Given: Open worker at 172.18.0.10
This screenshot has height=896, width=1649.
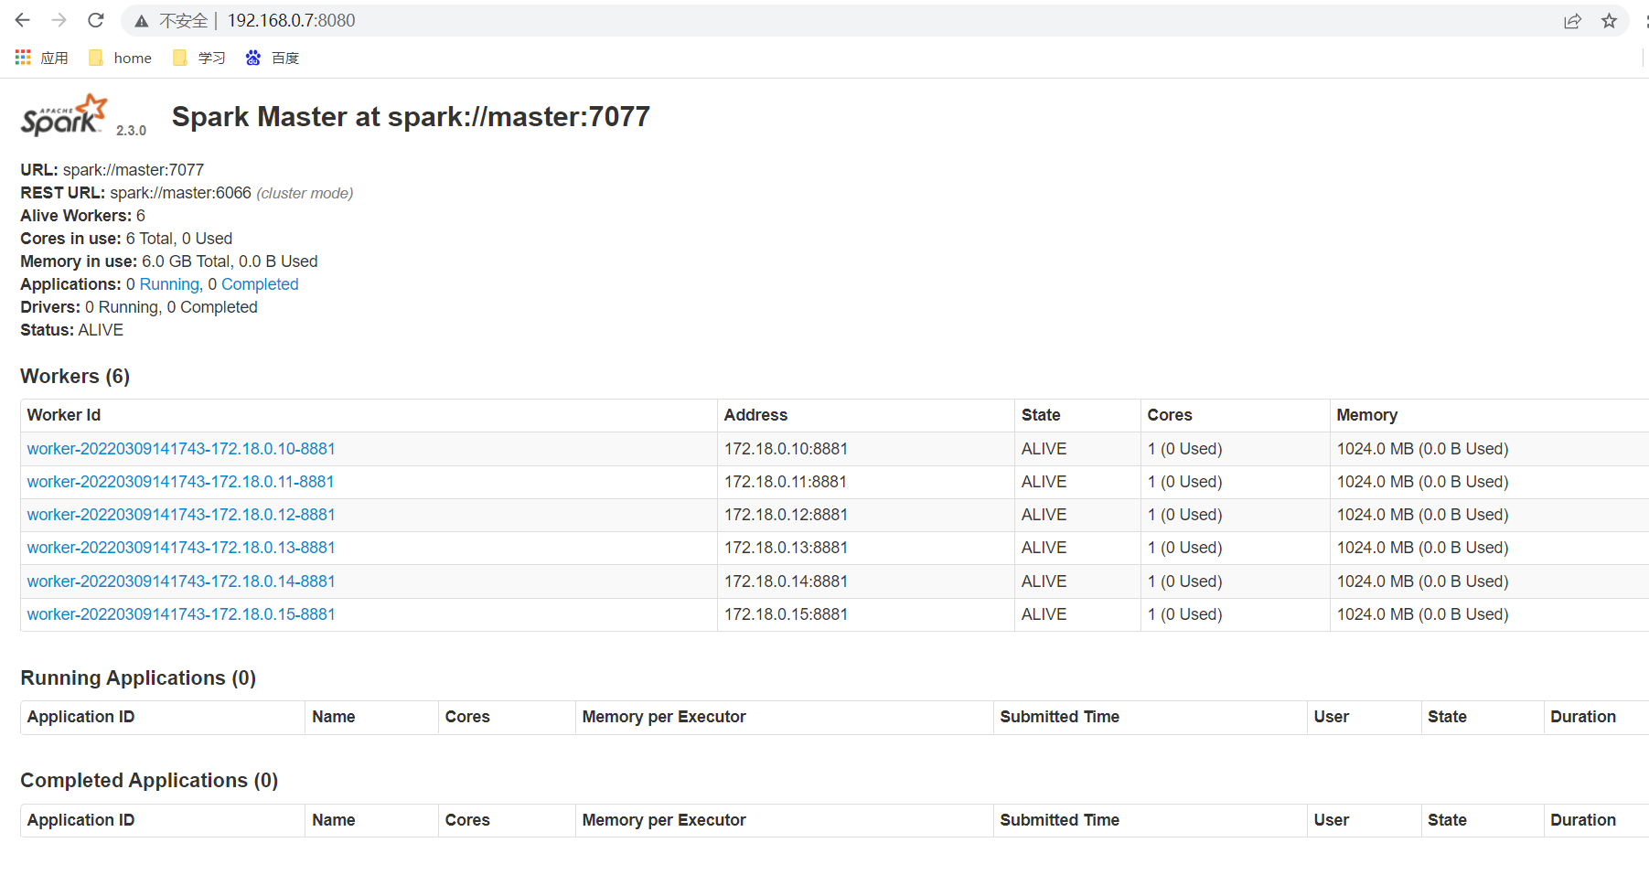Looking at the screenshot, I should point(180,449).
